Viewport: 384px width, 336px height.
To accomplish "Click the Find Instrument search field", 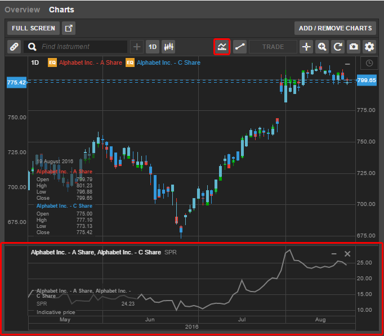I will [83, 47].
